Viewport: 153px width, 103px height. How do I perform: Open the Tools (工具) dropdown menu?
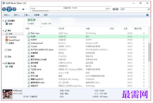click(27, 15)
